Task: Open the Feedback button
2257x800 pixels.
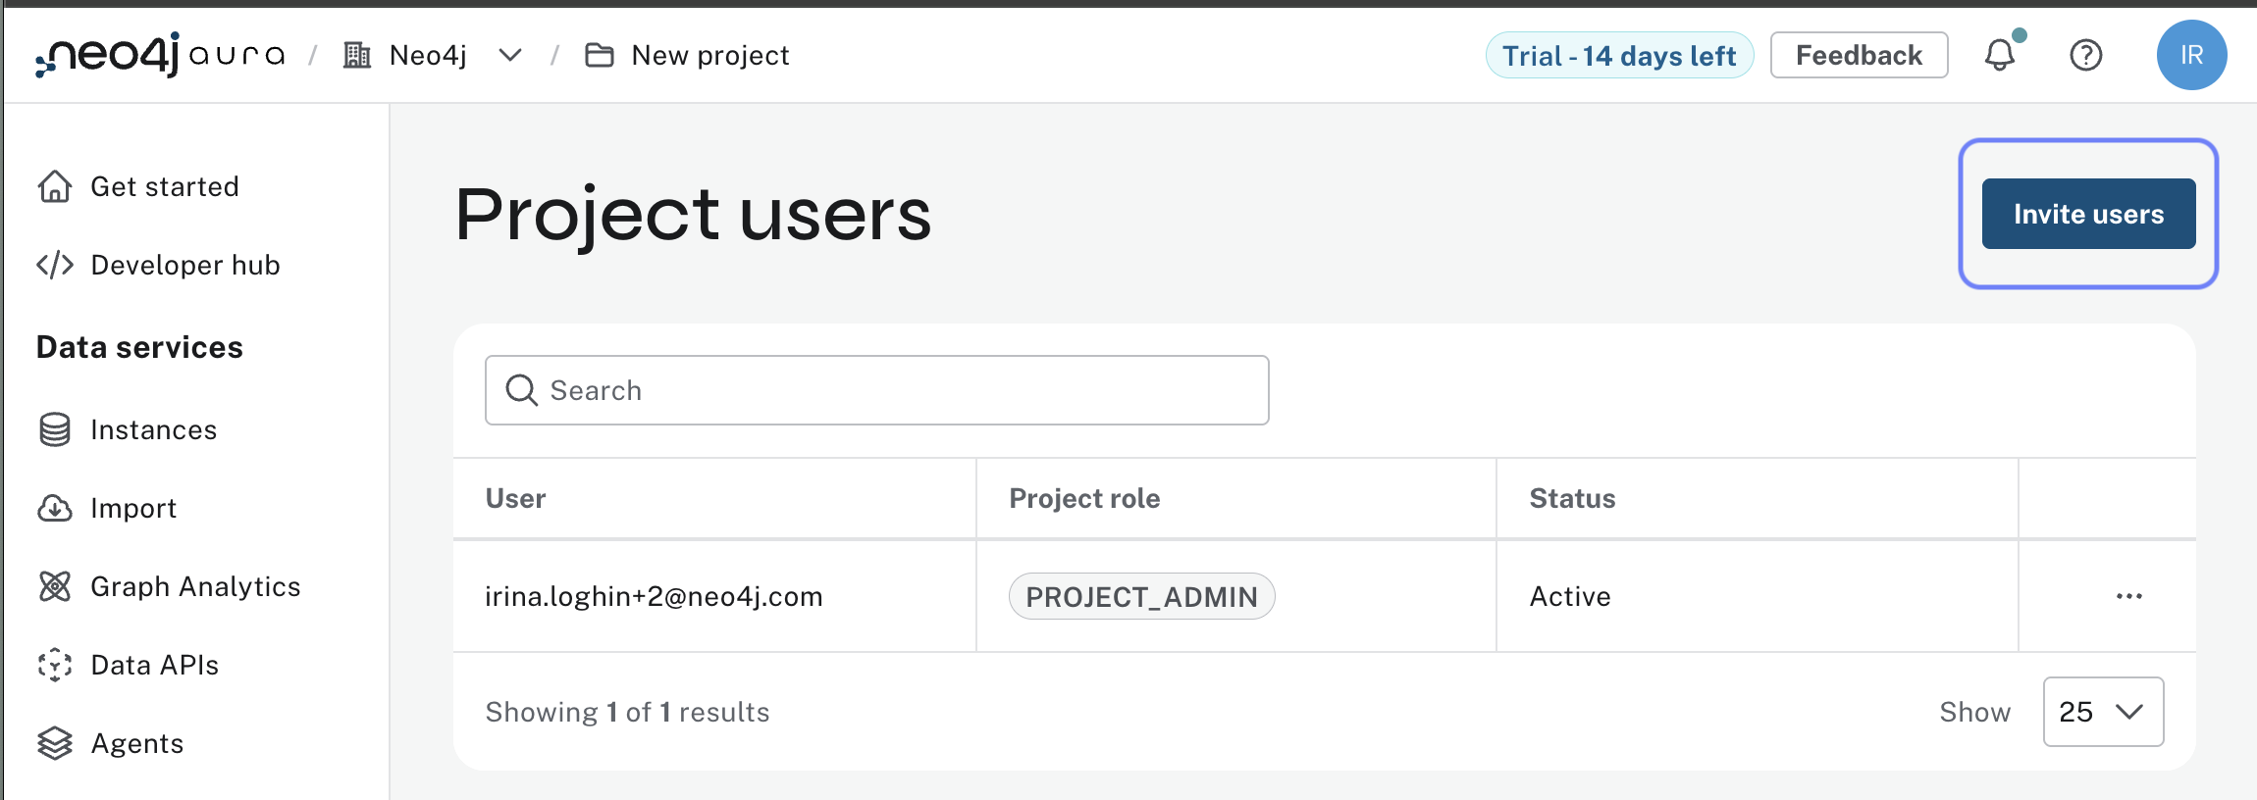Action: [1859, 55]
